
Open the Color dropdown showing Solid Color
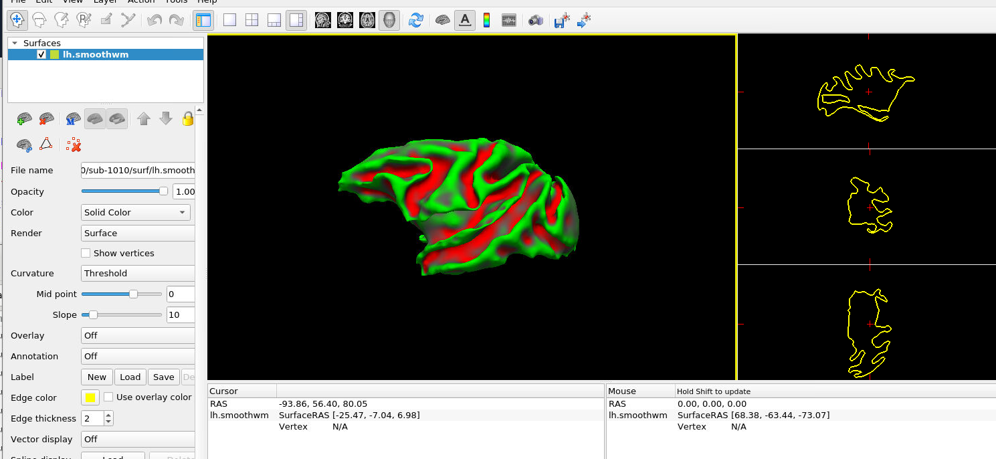coord(136,212)
